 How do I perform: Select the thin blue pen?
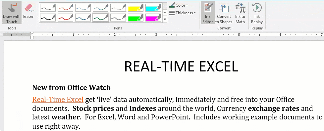tap(83, 8)
